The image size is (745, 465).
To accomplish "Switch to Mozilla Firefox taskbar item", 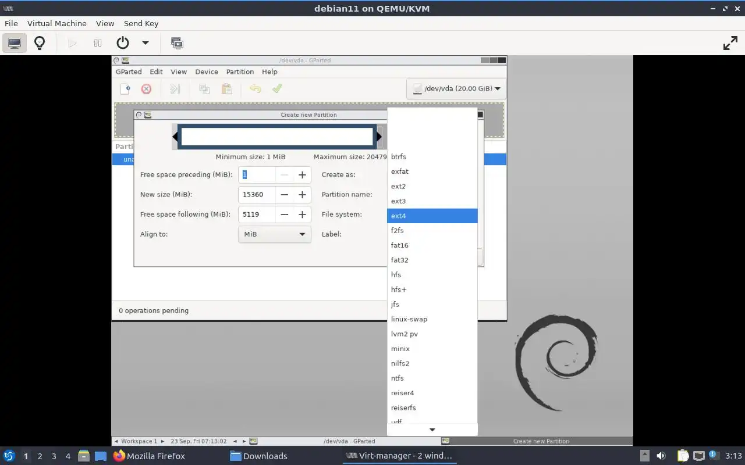I will [x=149, y=456].
